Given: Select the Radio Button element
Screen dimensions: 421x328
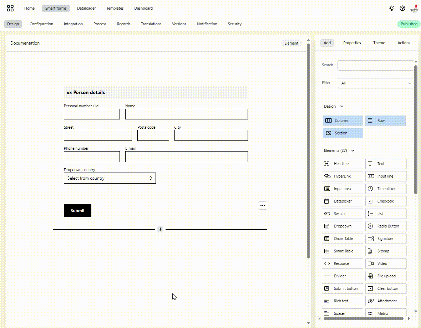Looking at the screenshot, I should tap(386, 226).
